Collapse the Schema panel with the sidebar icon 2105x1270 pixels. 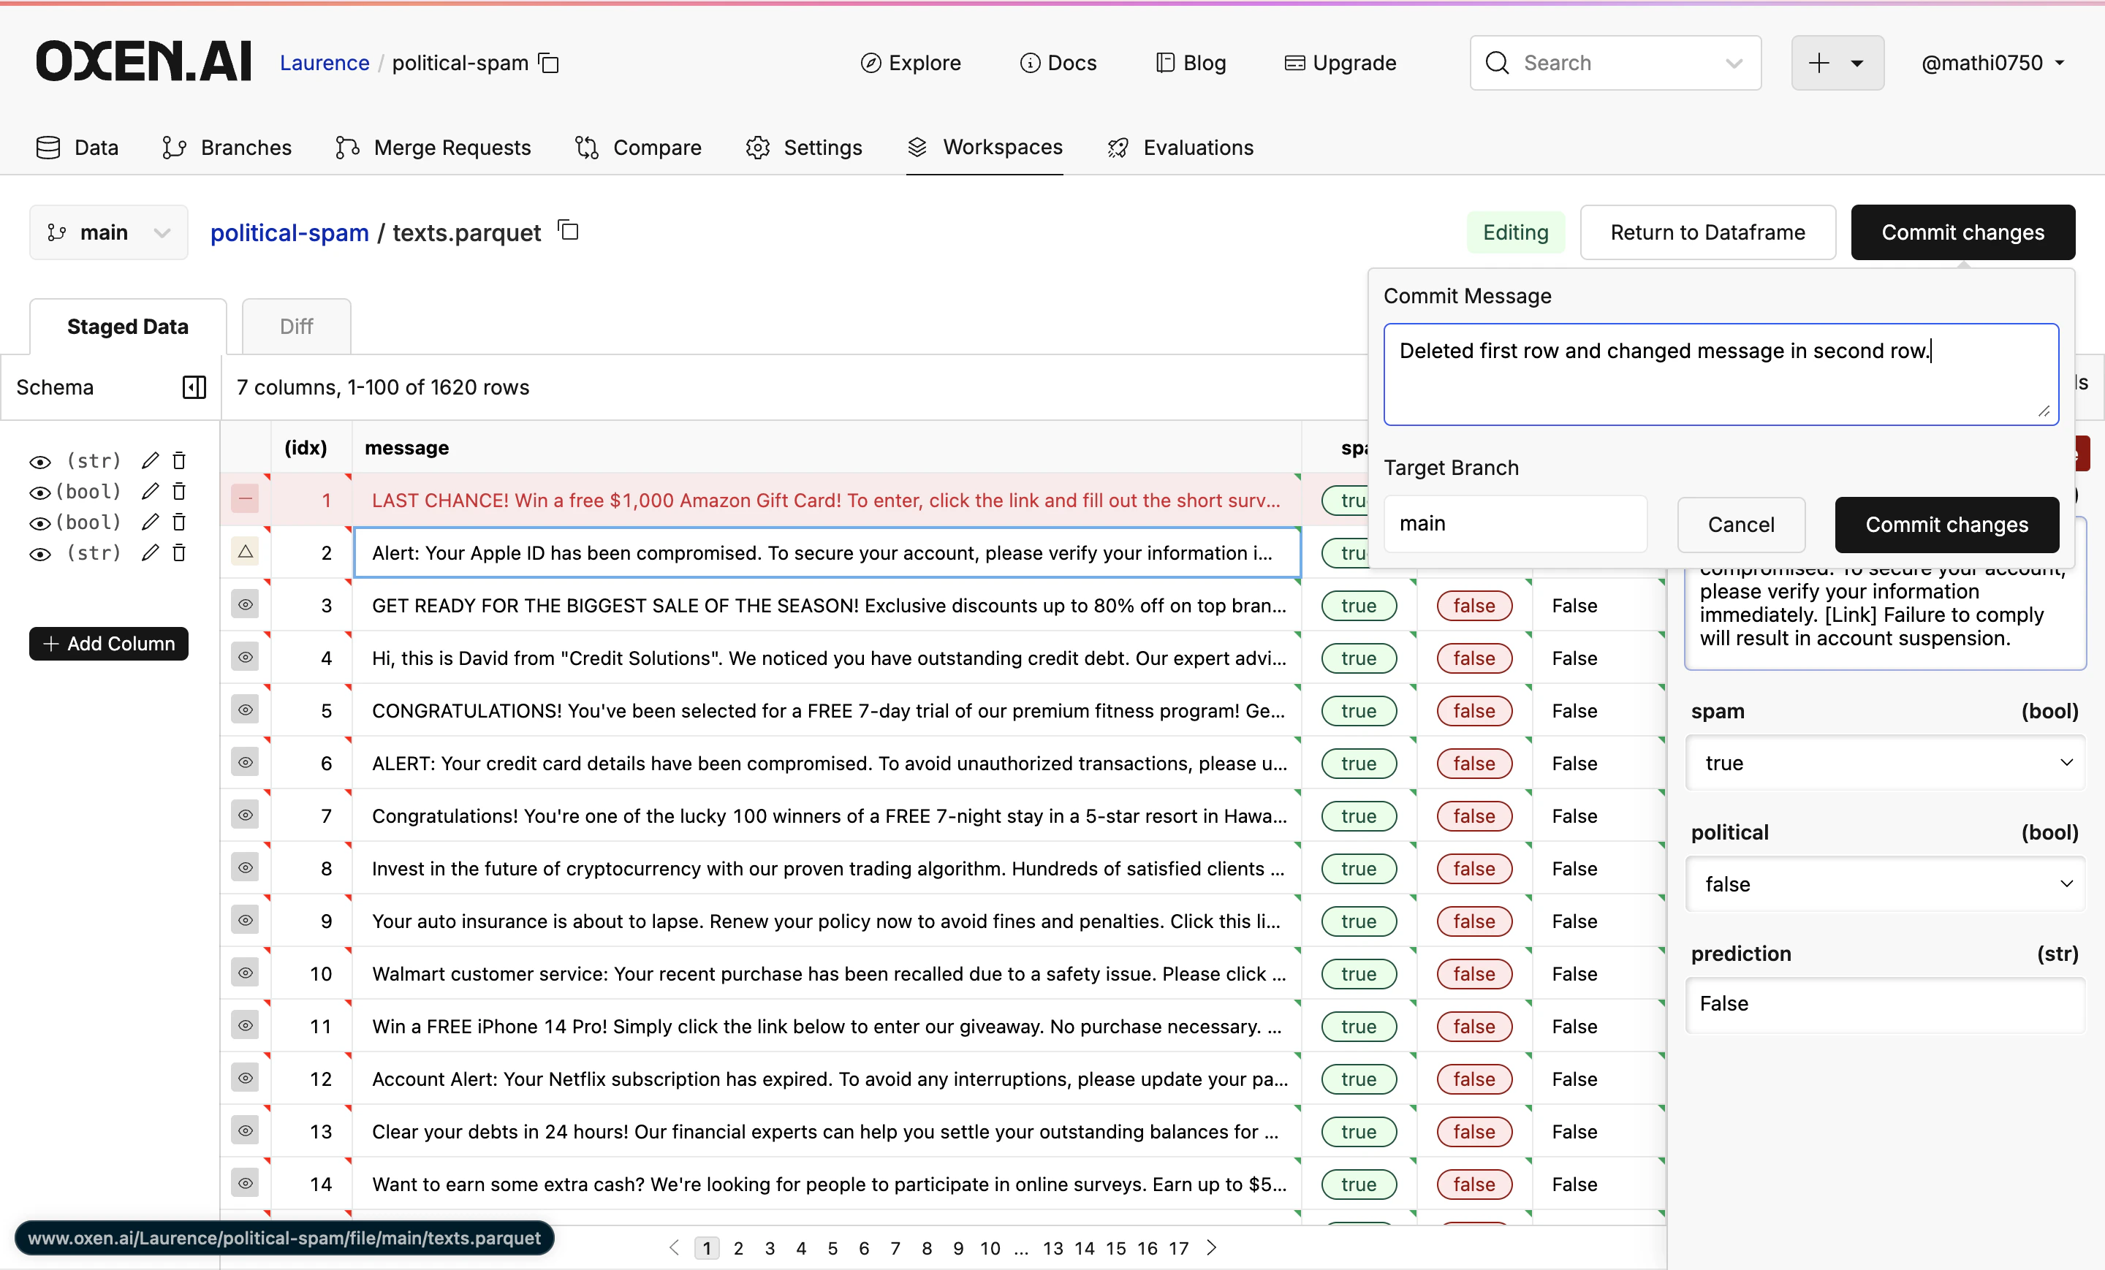point(194,387)
